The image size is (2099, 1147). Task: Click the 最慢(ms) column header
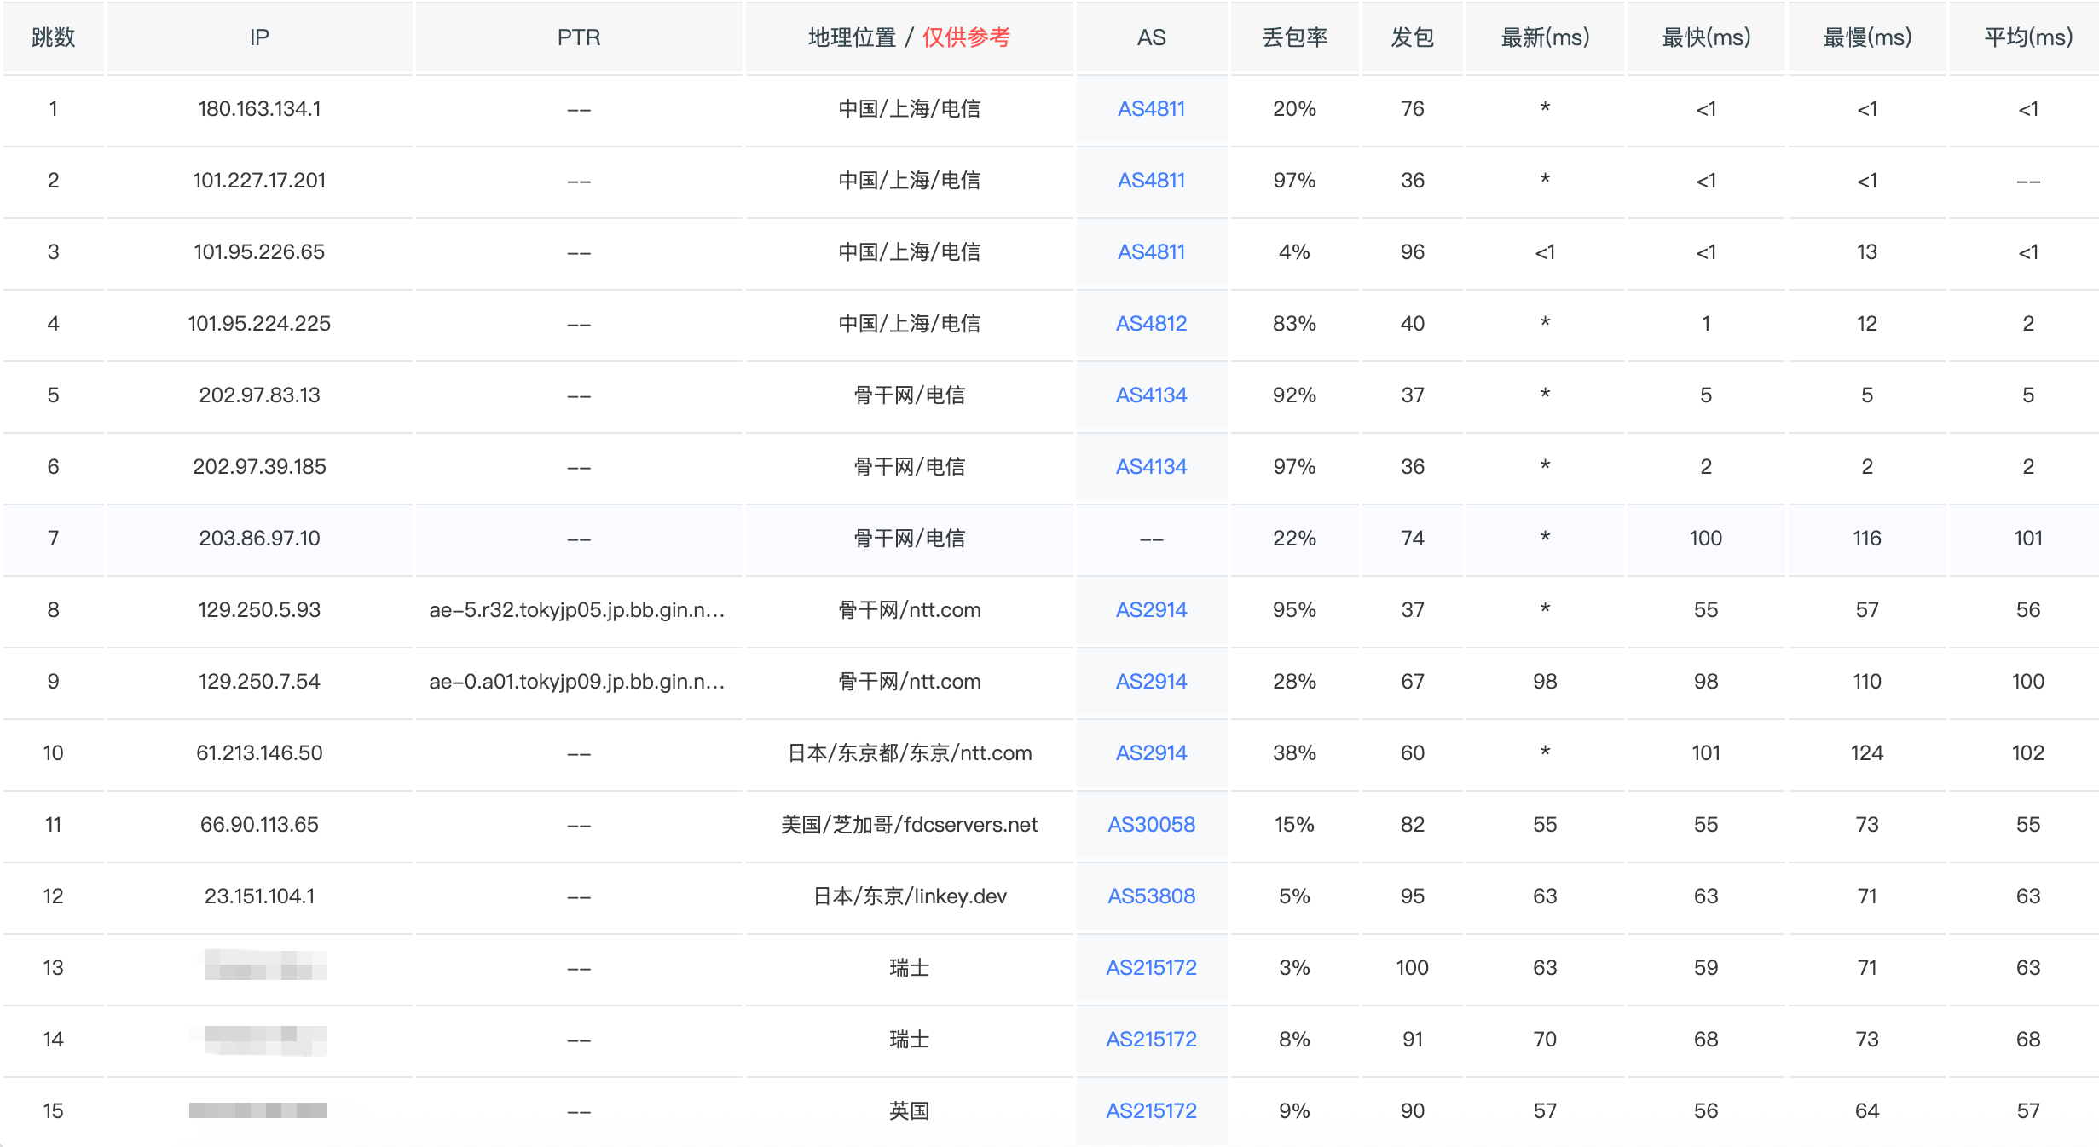1867,37
